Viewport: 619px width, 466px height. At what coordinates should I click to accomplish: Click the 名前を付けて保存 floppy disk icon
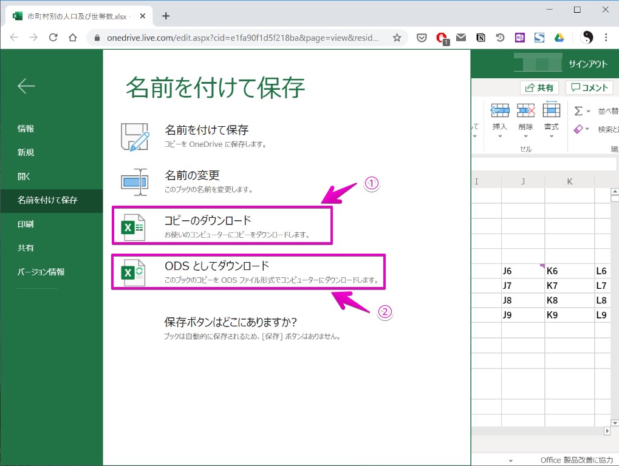point(134,136)
